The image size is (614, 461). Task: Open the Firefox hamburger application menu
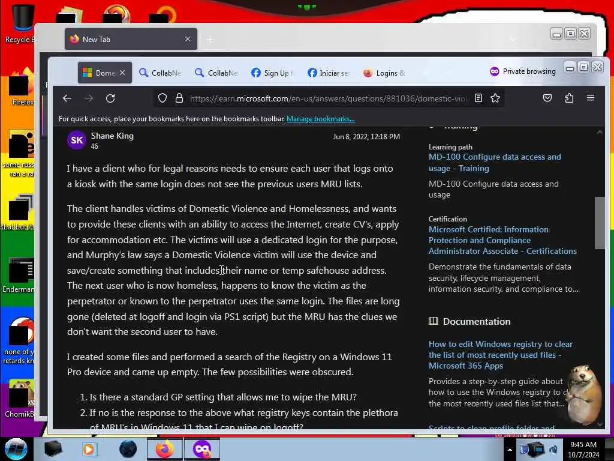(591, 98)
